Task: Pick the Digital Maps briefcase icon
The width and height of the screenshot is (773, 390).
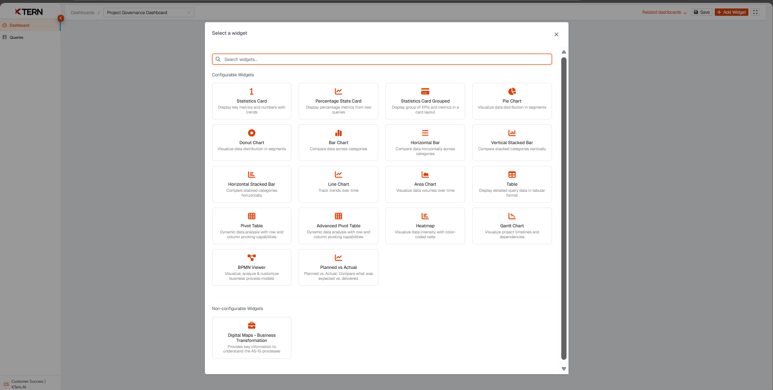Action: pos(251,326)
